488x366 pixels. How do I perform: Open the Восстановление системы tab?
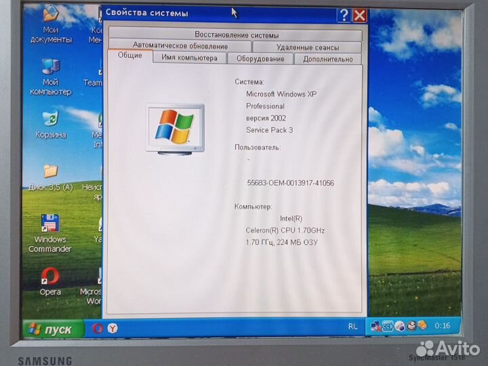tap(237, 35)
